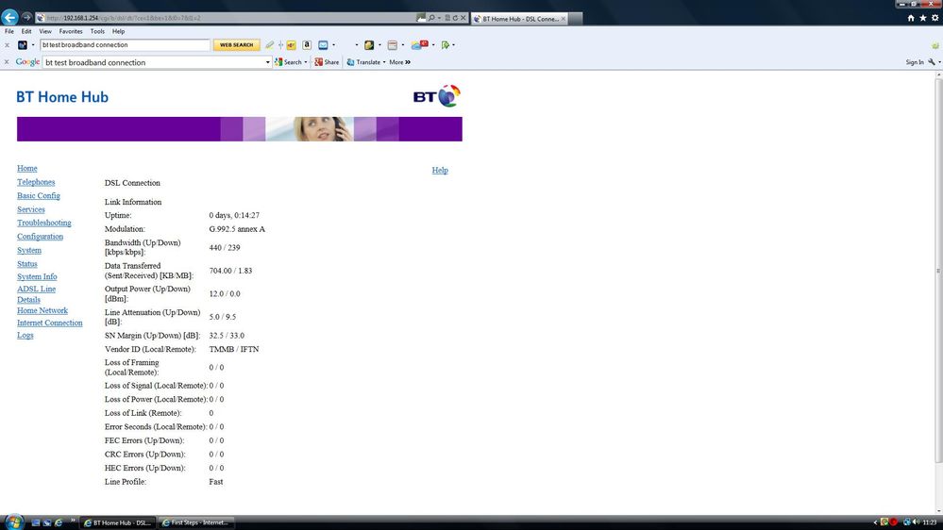Open the Internet Connection sidebar link
Screen dimensions: 943x530
click(x=50, y=323)
